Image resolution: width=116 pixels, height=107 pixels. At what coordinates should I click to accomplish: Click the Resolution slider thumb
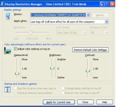point(31,33)
